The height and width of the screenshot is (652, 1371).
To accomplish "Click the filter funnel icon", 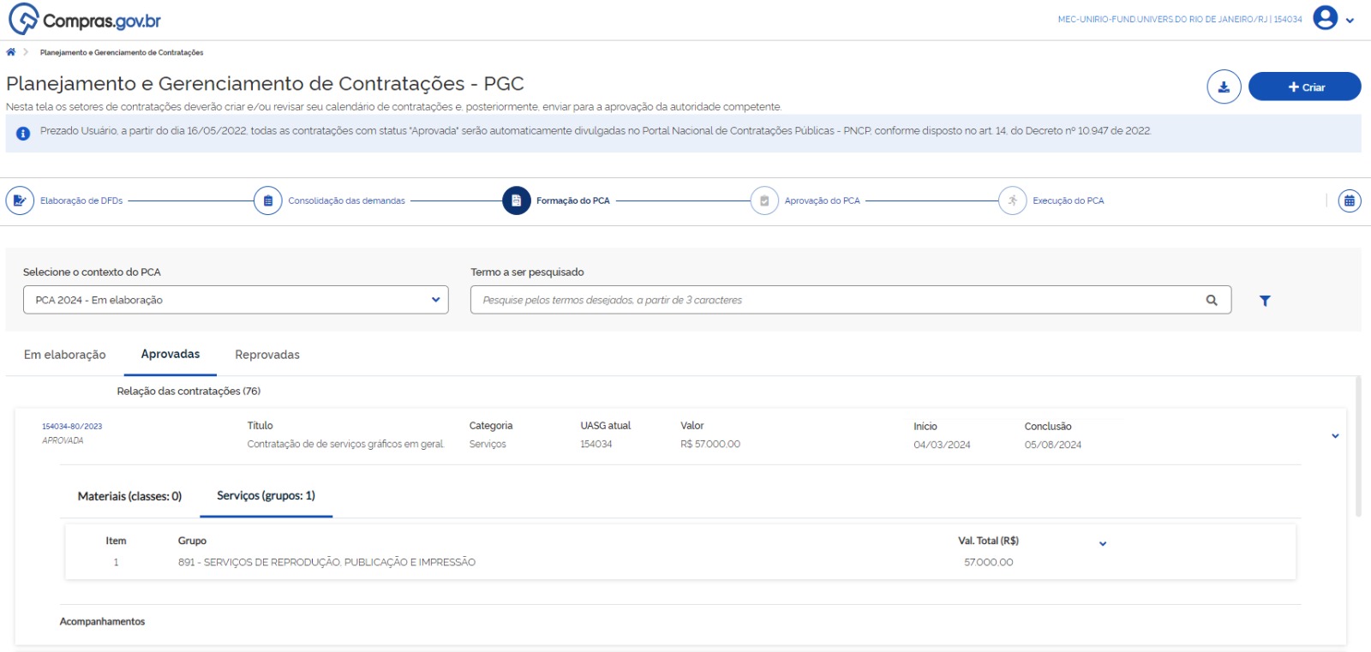I will coord(1265,301).
